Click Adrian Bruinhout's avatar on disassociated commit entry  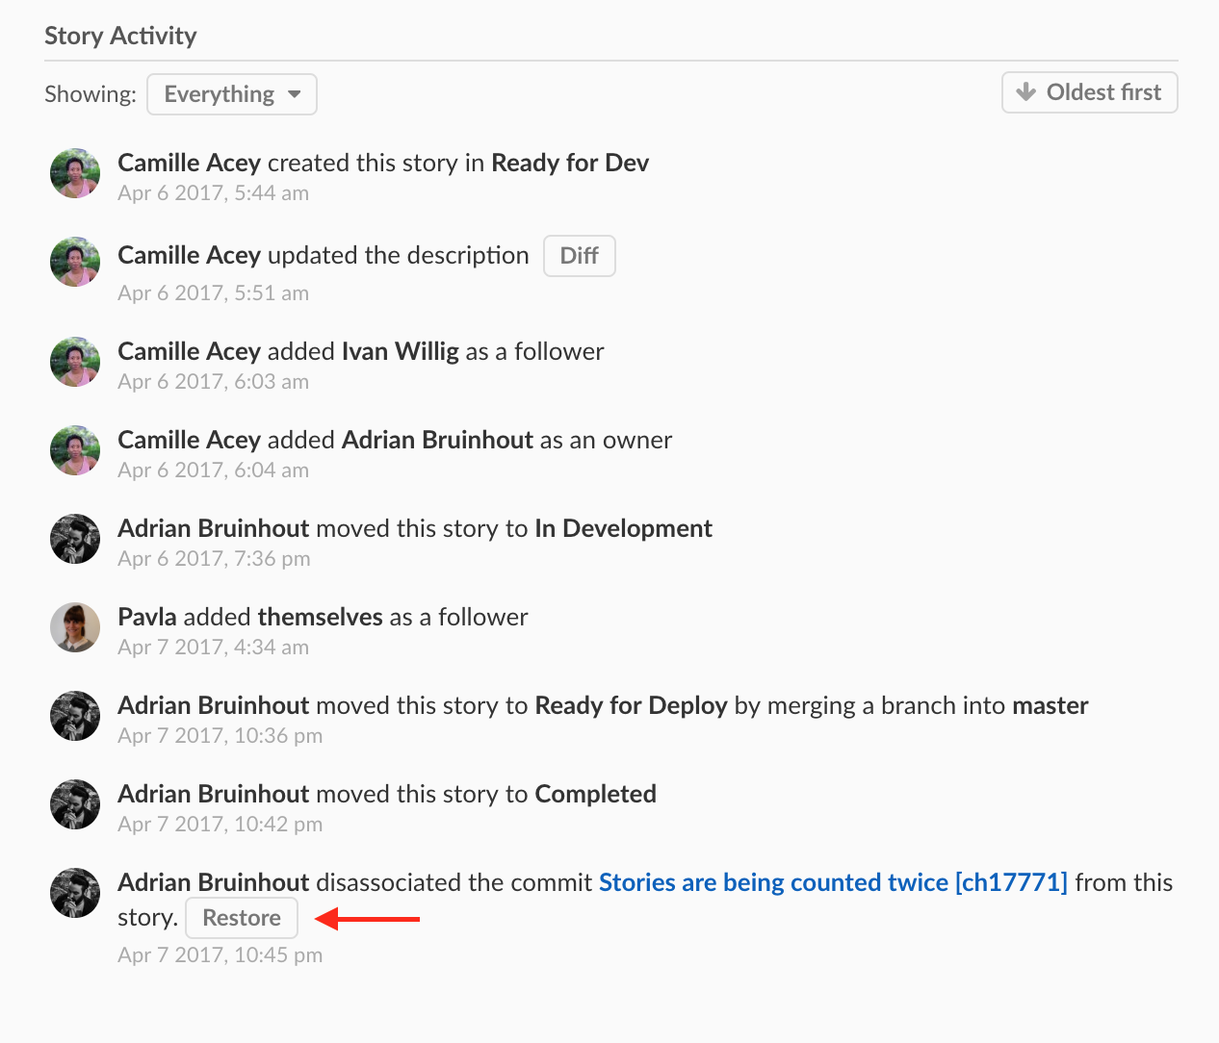[x=75, y=893]
